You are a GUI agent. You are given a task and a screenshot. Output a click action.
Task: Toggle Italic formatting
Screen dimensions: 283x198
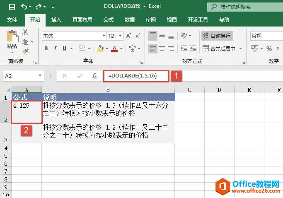click(55, 48)
